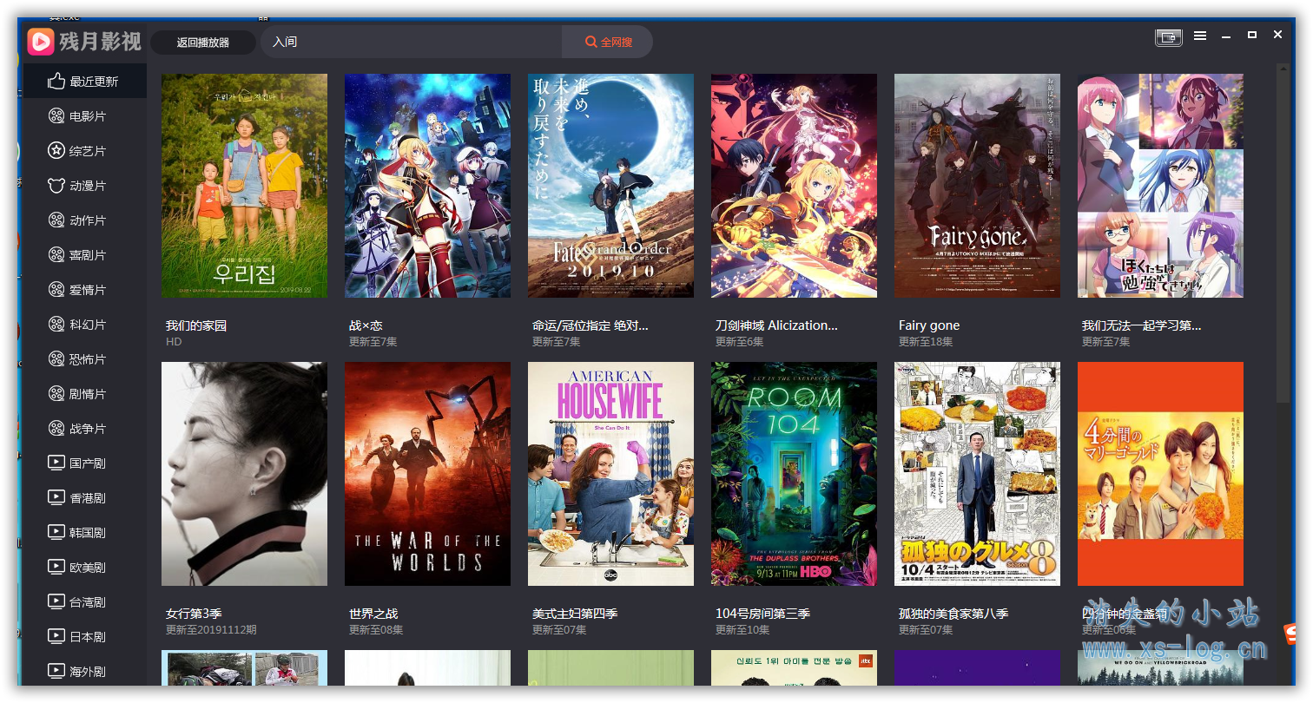This screenshot has width=1313, height=703.
Task: Click the reel icon beside 科幻片
Action: [56, 324]
